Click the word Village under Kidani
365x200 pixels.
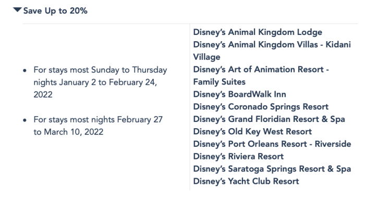206,57
